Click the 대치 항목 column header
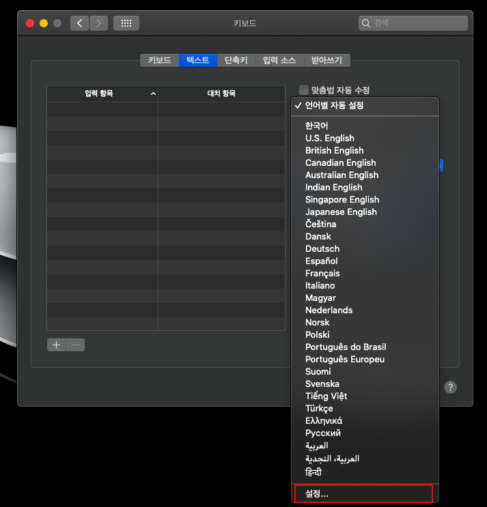This screenshot has height=507, width=487. click(x=221, y=93)
